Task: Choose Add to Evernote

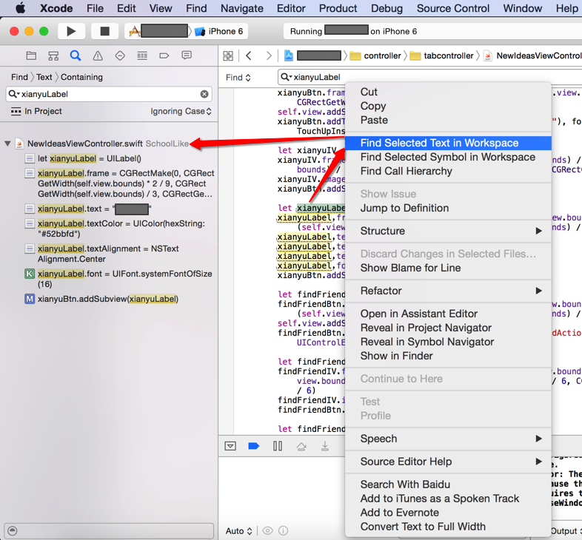Action: click(x=448, y=513)
